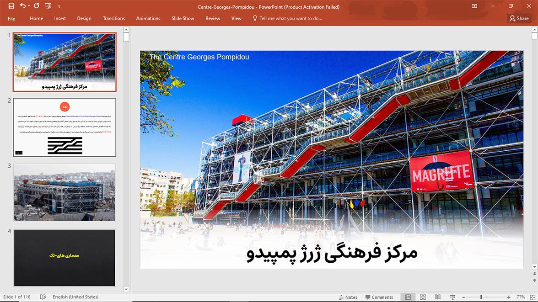
Task: Zoom in with the plus button
Action: (x=509, y=297)
